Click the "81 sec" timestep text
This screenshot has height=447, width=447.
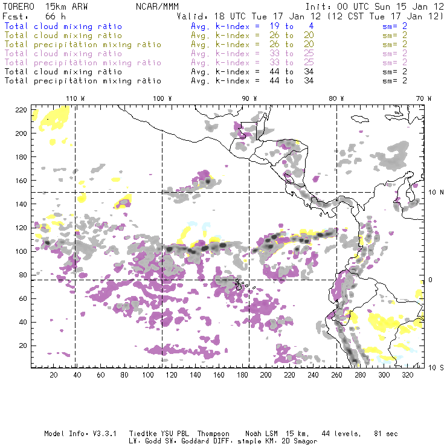click(x=386, y=434)
